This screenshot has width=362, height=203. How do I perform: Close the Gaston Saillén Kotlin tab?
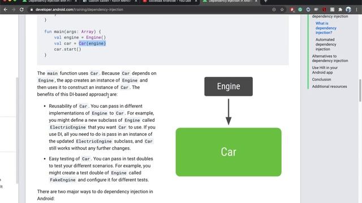tap(136, 1)
